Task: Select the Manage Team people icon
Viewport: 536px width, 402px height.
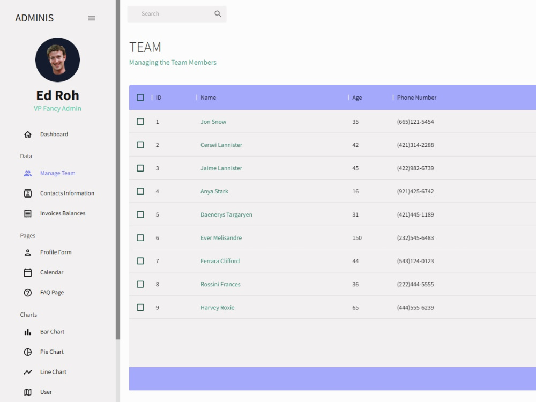Action: tap(27, 173)
